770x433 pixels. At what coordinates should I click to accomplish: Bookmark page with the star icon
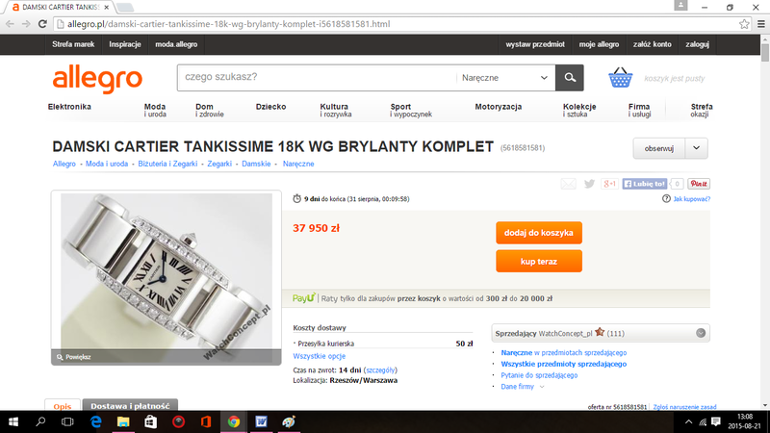(744, 23)
